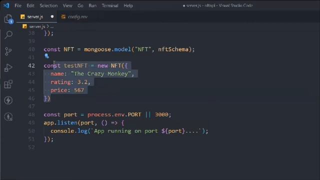Click "process.env.PORT" on line 48

(114, 114)
